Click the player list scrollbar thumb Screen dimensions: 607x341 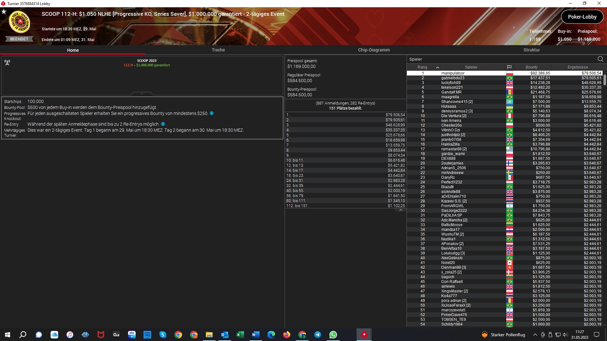coord(604,80)
